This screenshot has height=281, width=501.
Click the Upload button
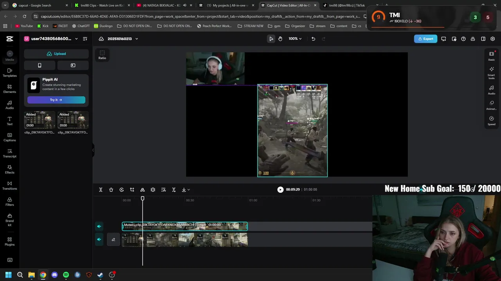click(x=56, y=54)
